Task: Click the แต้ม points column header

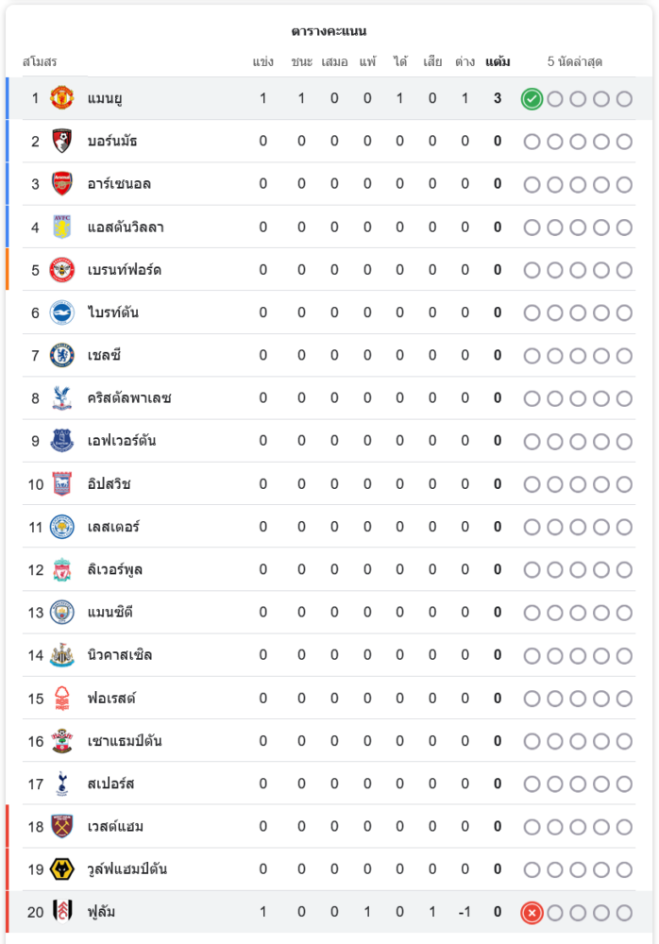Action: 498,62
